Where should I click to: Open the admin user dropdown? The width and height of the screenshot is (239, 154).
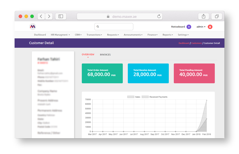(x=201, y=27)
